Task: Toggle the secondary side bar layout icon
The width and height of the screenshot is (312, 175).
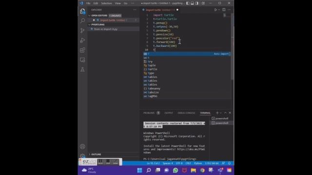Action: point(197,3)
